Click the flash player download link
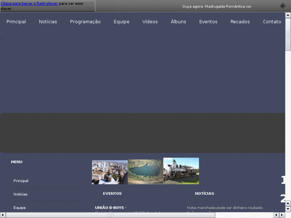291x218 pixels. pos(29,4)
